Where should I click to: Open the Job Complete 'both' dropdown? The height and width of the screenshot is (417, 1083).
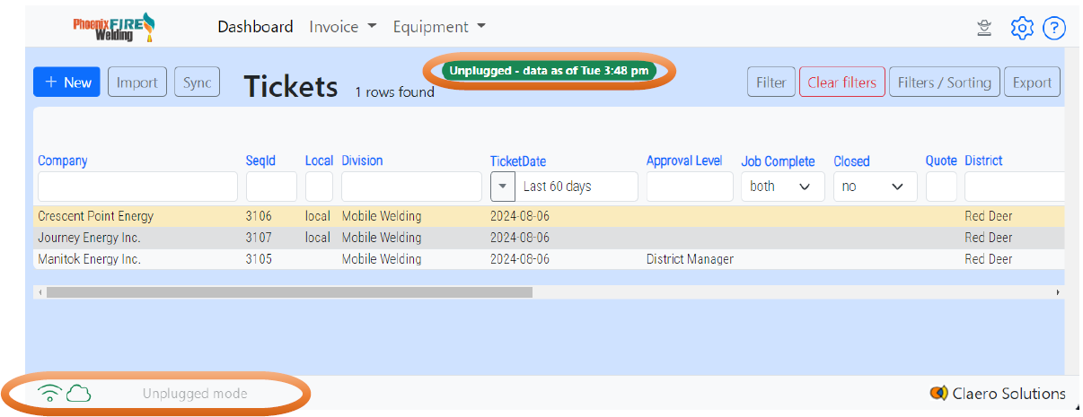(x=781, y=187)
